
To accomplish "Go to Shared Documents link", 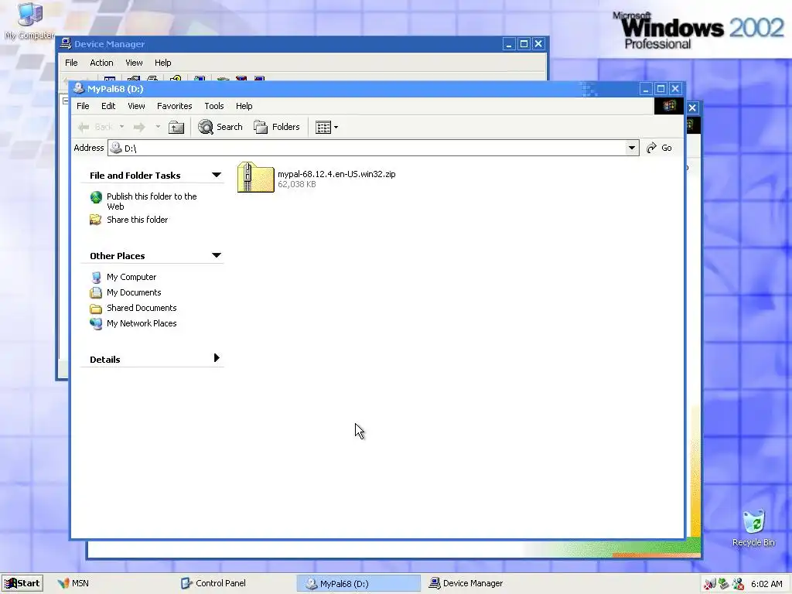I will tap(142, 308).
